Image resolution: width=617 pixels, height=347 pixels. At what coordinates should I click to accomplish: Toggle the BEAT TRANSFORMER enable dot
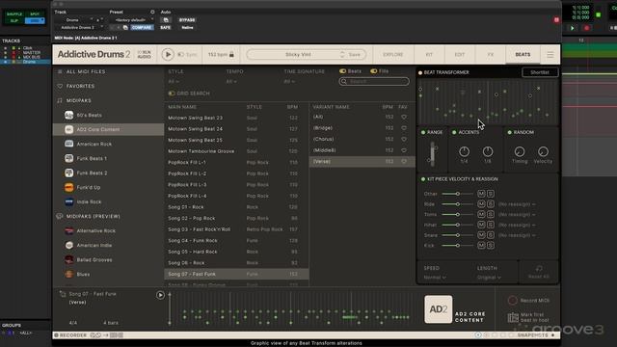tap(420, 73)
